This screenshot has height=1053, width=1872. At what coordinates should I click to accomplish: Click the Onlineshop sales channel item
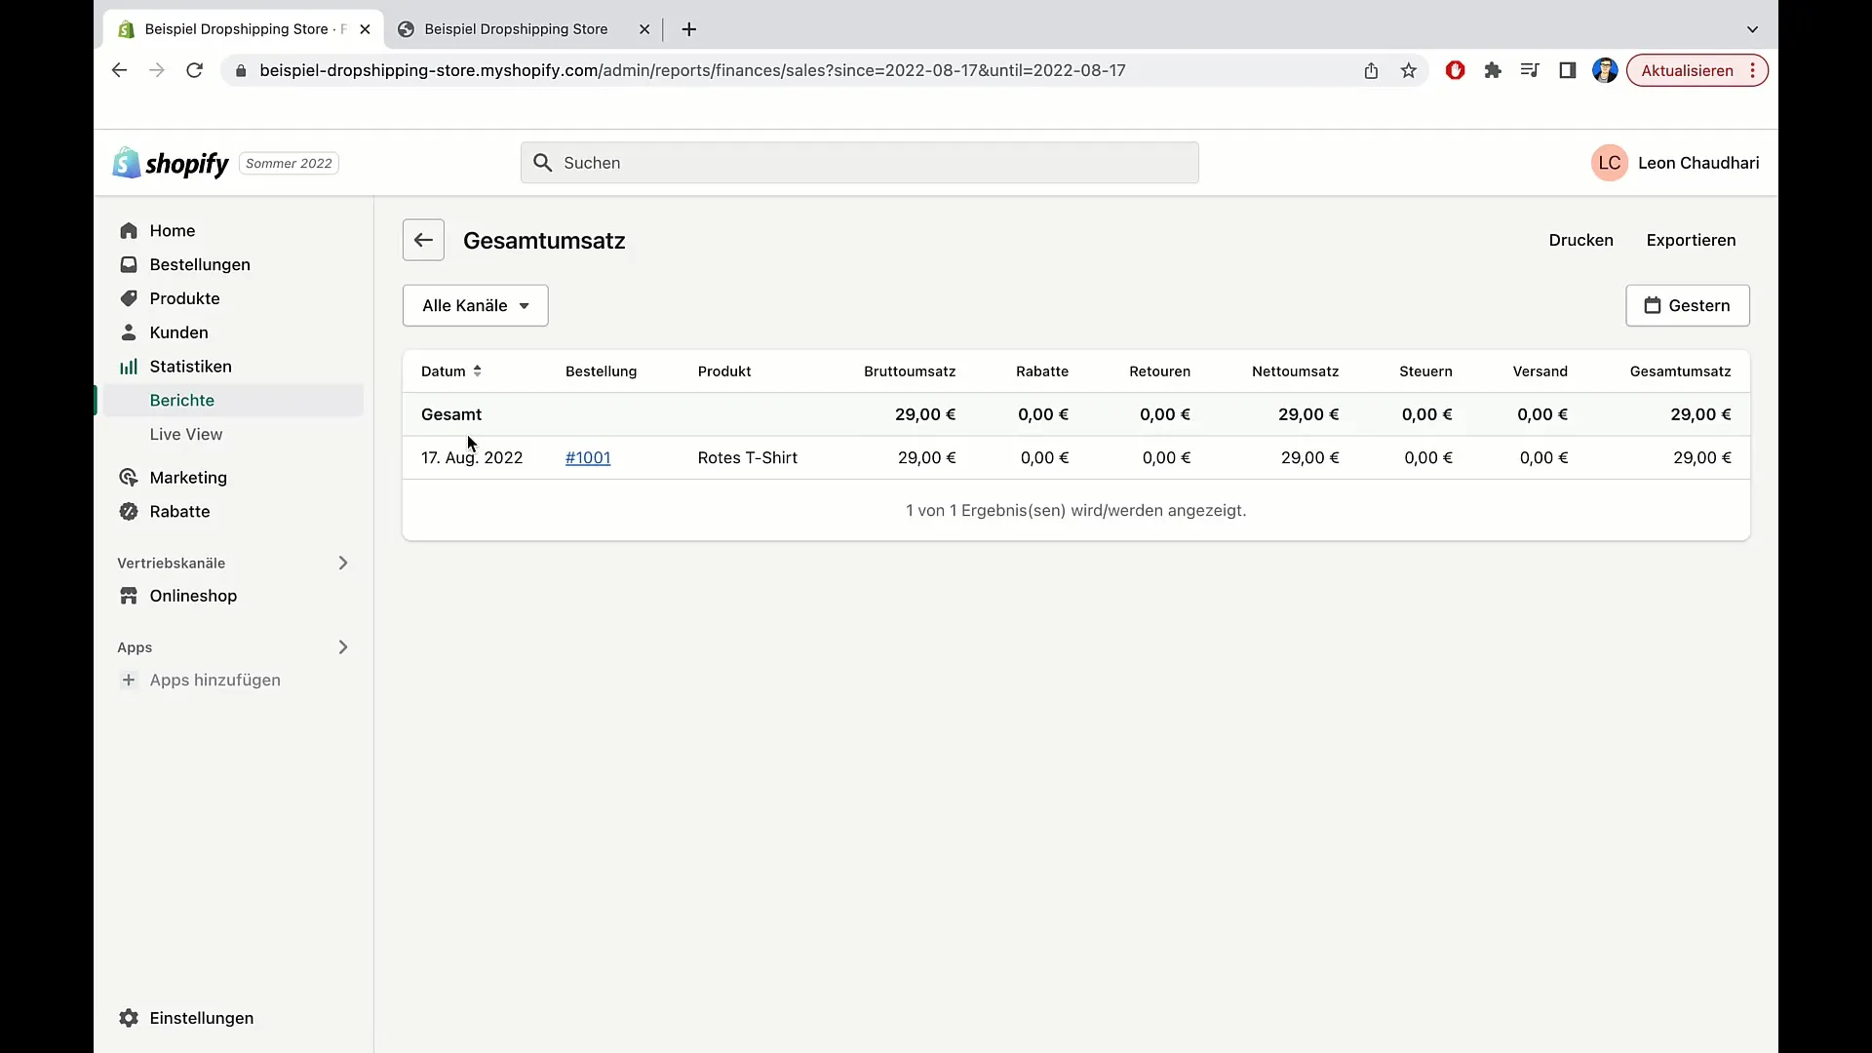193,596
